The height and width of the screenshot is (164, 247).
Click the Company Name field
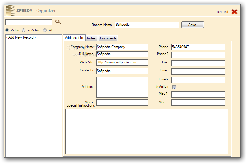[x=122, y=47]
